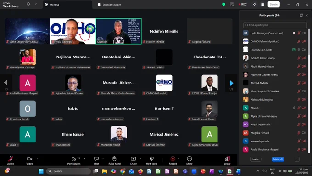Select Ategeka Richard in participants list
Viewport: 312px width, 176px height.
274,133
